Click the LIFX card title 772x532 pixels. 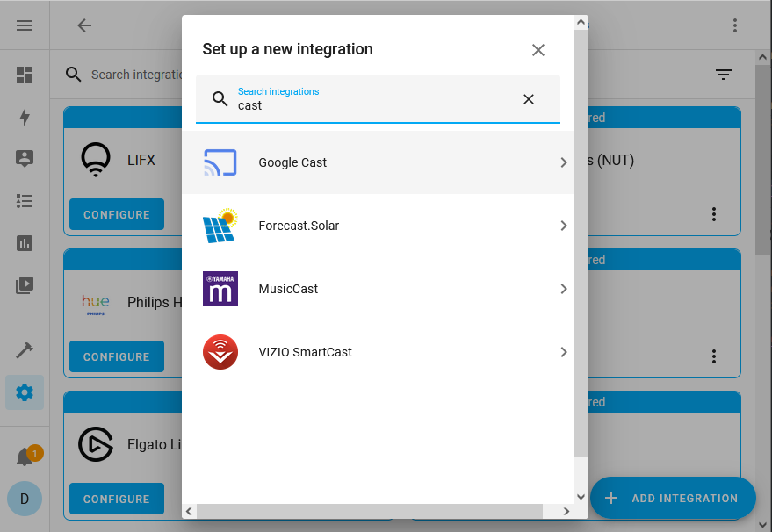(141, 160)
